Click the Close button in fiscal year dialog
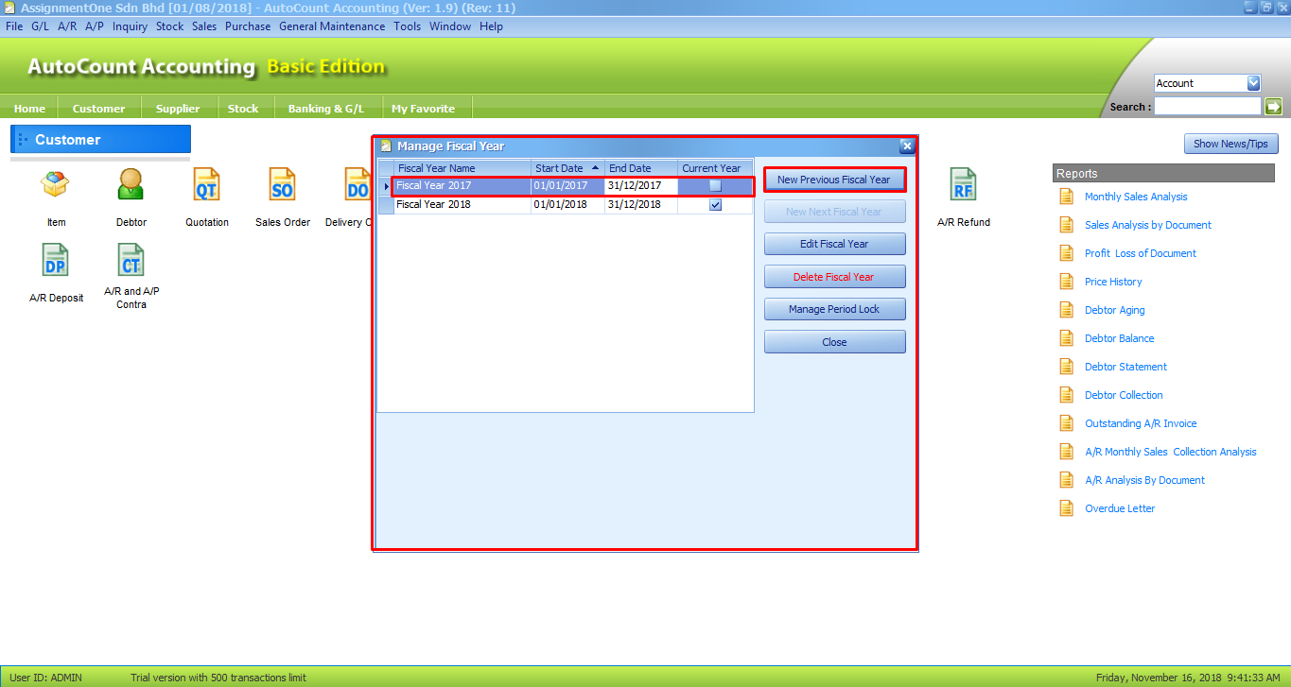1291x687 pixels. coord(834,342)
